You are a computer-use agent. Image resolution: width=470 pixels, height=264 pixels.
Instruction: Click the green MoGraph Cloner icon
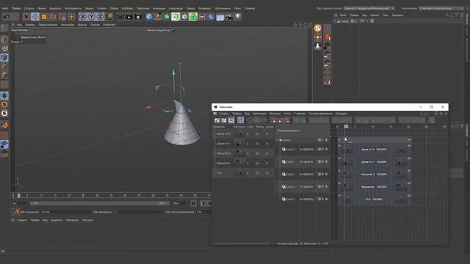click(x=193, y=17)
